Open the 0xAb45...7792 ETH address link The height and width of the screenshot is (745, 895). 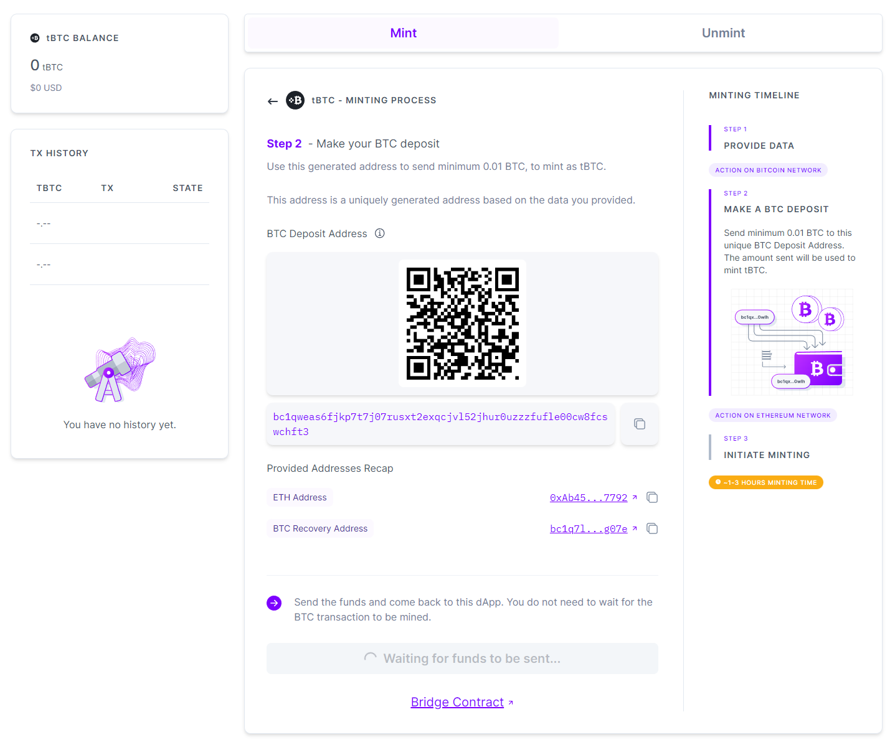(x=589, y=497)
